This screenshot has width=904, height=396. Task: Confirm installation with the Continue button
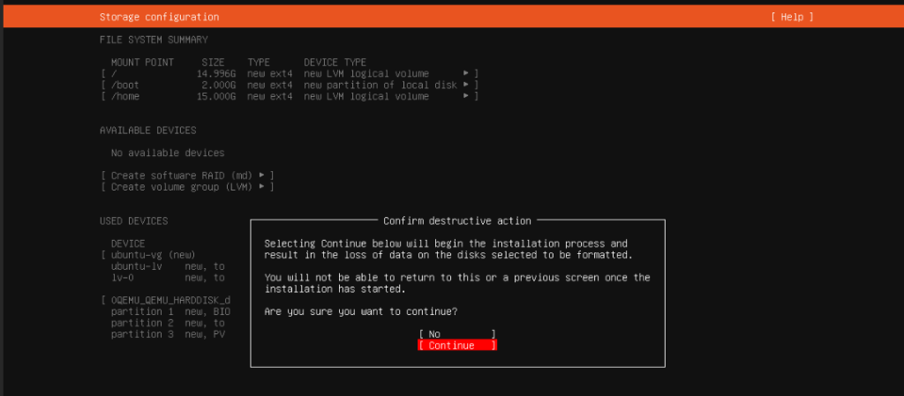tap(456, 346)
